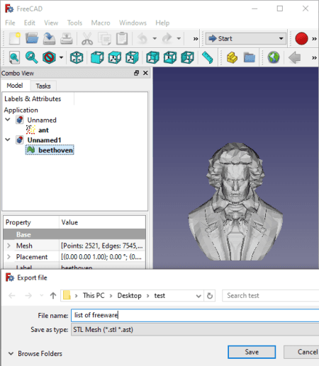Open the File menu
This screenshot has height=366, width=319.
tap(10, 23)
